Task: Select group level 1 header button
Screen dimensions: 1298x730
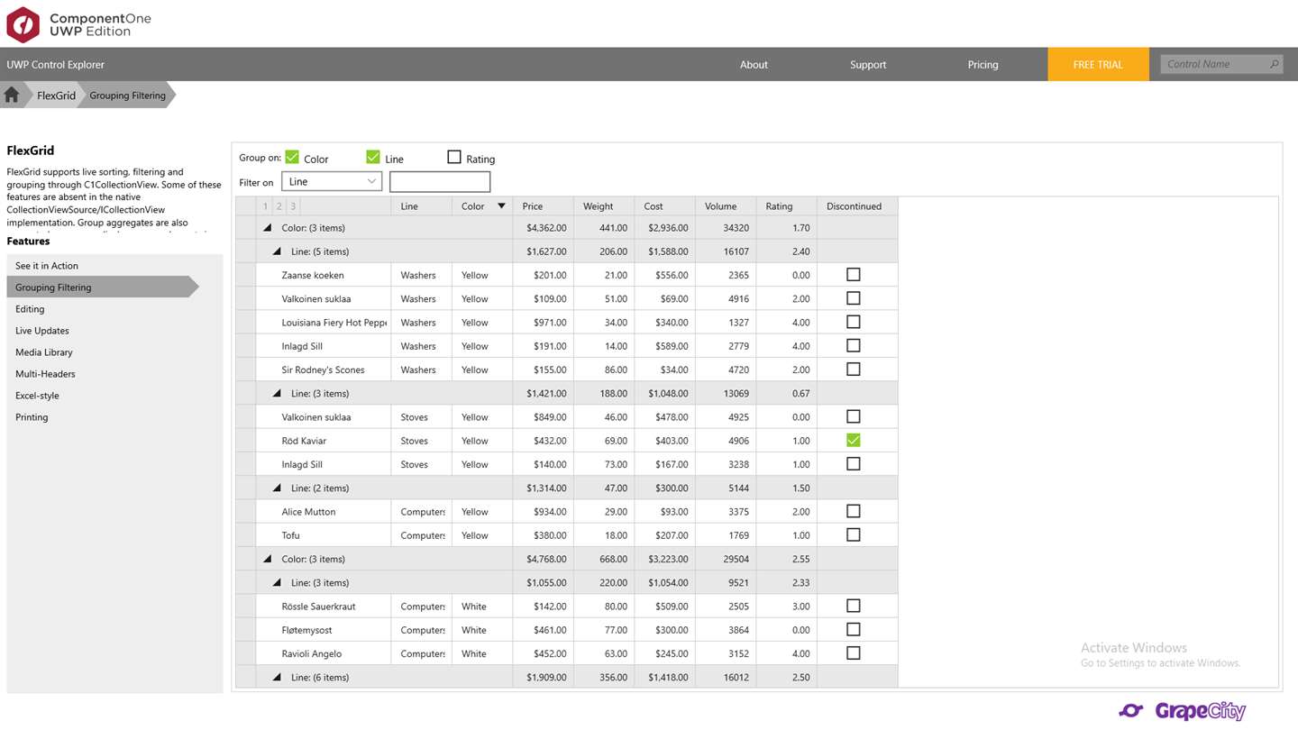Action: coord(265,206)
